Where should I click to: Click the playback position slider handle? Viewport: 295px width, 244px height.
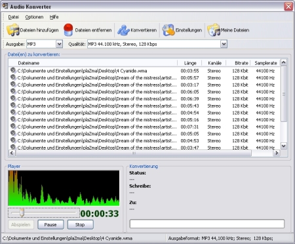[22, 213]
